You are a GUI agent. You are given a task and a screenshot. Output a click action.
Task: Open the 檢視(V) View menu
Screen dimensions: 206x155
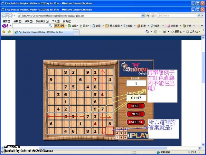[29, 21]
